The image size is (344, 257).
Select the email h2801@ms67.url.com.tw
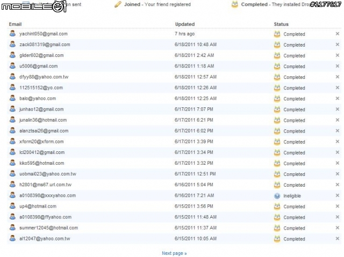(x=45, y=185)
